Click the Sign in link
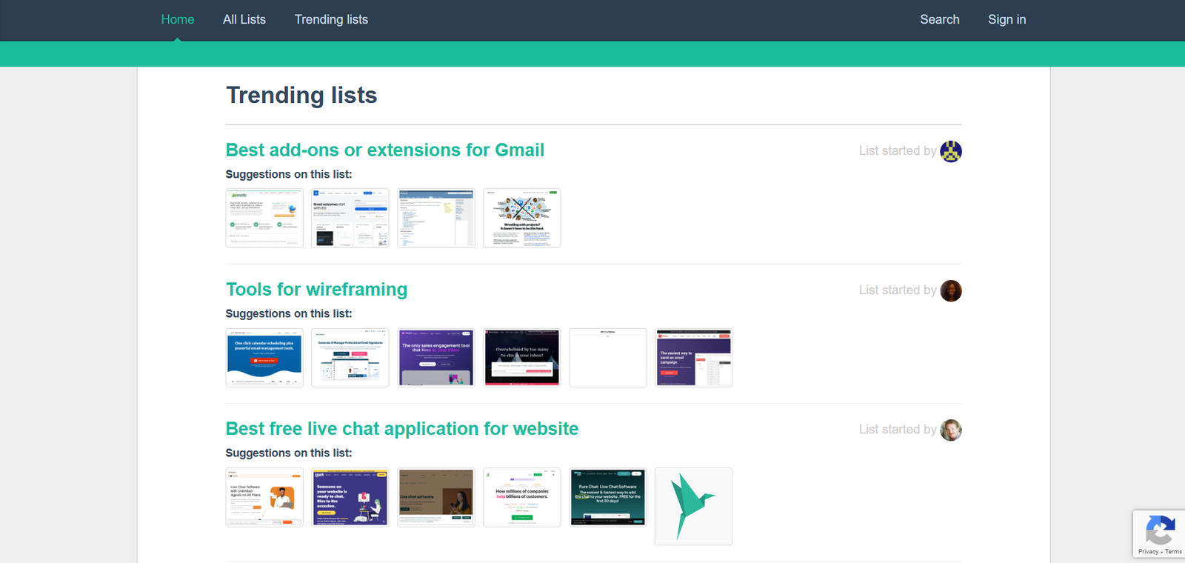The height and width of the screenshot is (563, 1185). [x=1007, y=19]
